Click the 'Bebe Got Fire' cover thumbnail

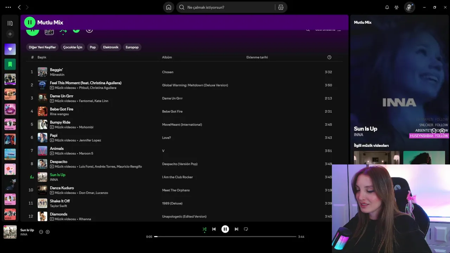point(43,111)
